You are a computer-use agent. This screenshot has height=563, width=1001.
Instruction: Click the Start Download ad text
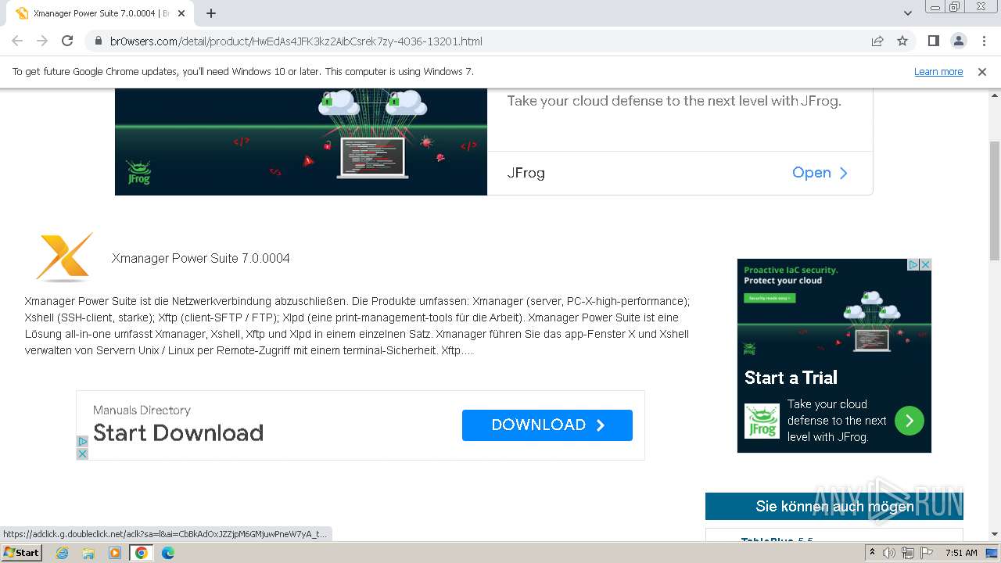point(178,432)
